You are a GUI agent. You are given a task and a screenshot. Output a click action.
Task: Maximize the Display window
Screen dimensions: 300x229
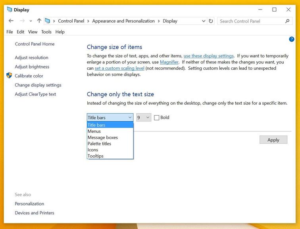(x=274, y=10)
